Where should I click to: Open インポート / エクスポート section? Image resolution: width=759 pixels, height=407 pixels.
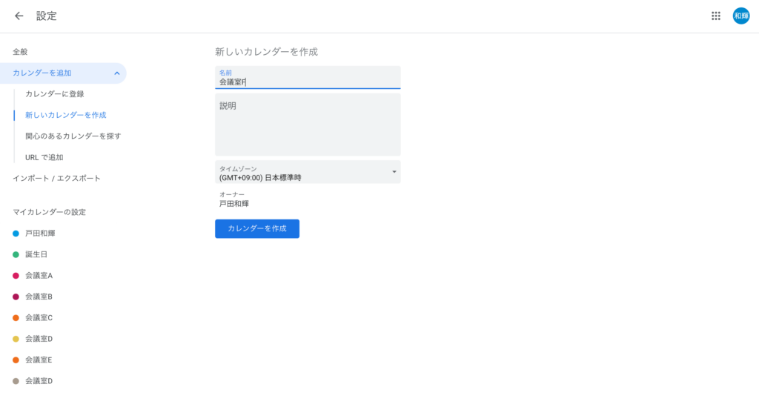coord(56,178)
